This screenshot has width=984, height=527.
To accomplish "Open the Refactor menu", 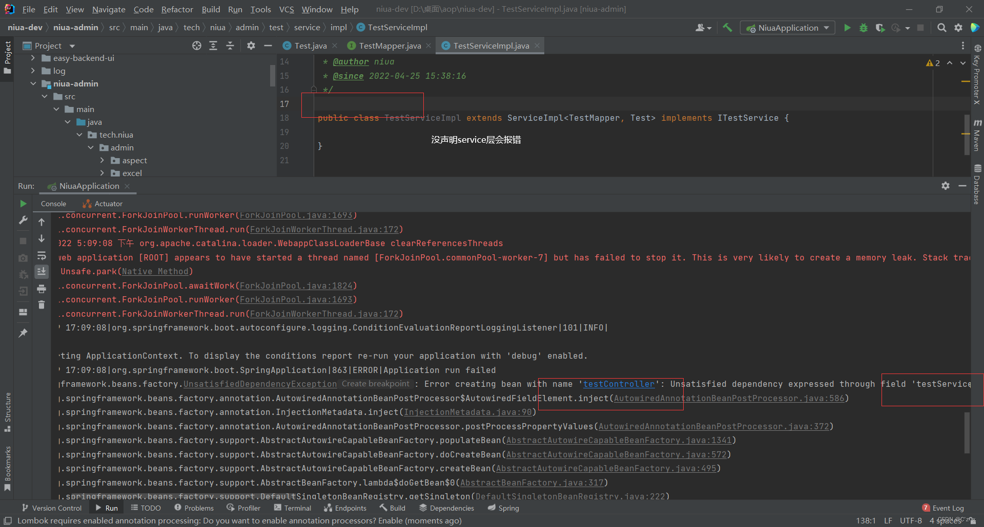I will pos(177,9).
